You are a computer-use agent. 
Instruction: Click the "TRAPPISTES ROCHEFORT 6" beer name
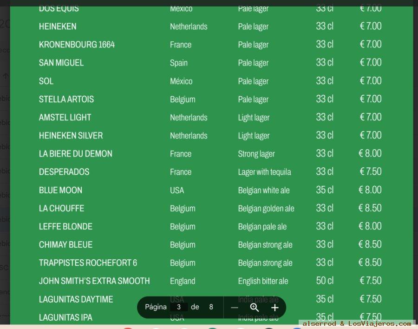pos(88,263)
